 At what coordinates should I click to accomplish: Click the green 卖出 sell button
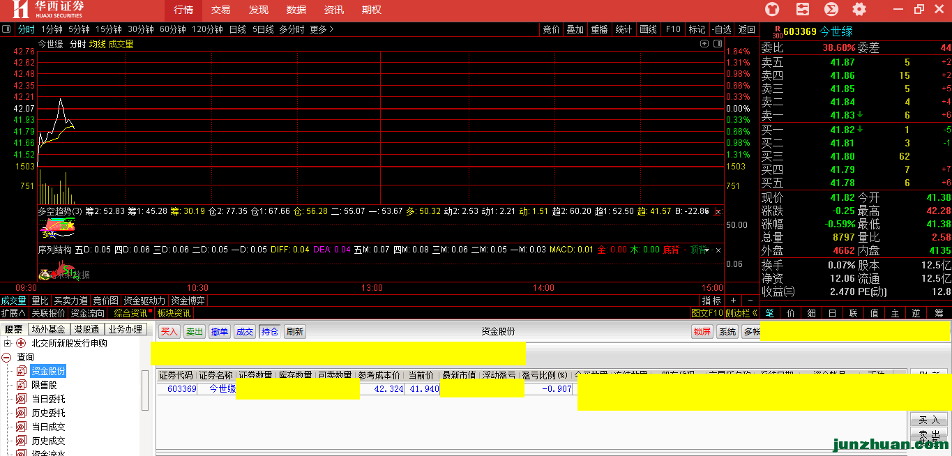(195, 332)
